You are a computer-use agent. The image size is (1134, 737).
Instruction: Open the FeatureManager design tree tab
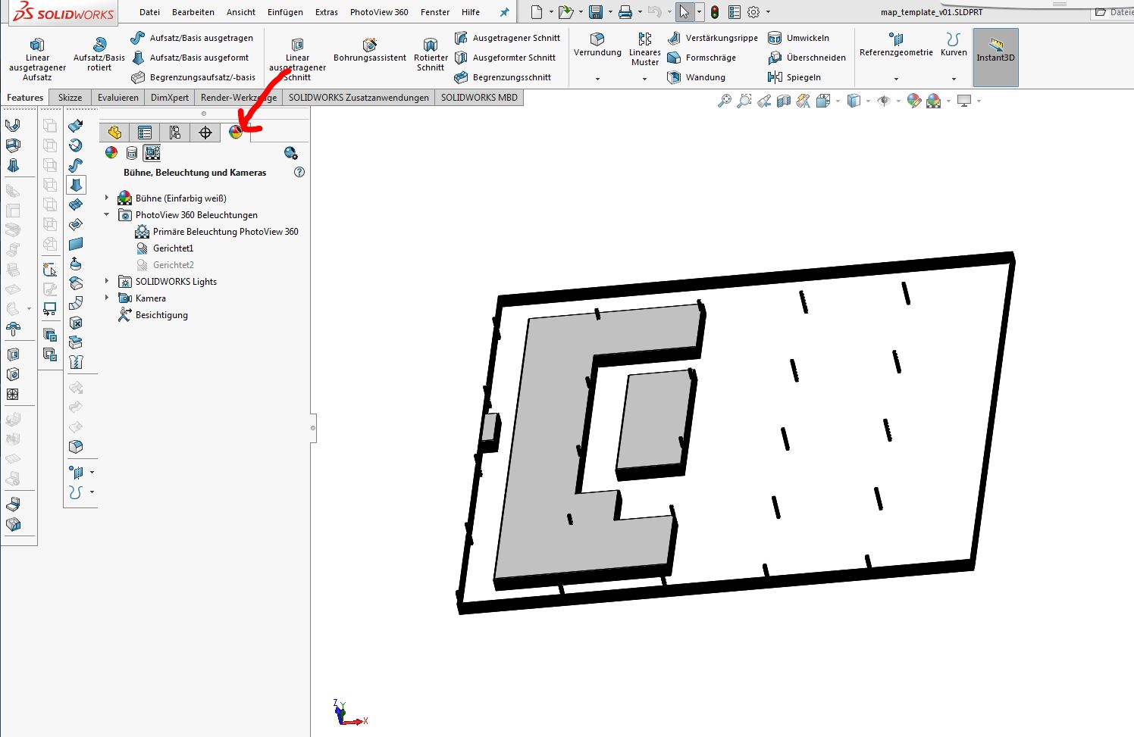point(114,133)
